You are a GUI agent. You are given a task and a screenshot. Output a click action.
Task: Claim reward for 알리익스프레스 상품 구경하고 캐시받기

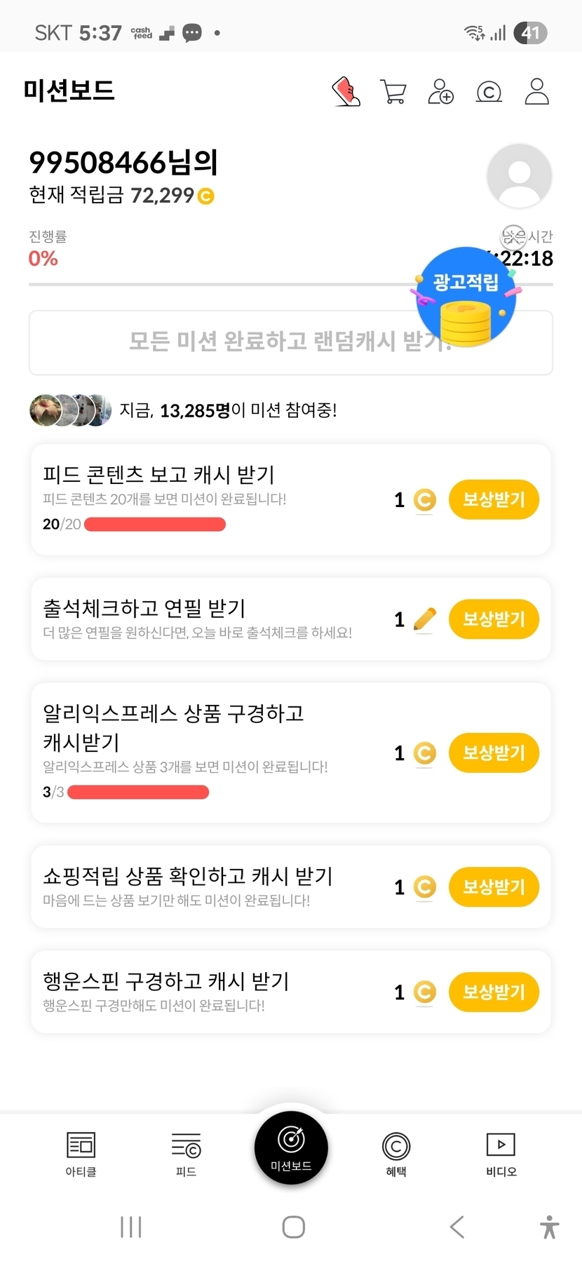pos(494,753)
